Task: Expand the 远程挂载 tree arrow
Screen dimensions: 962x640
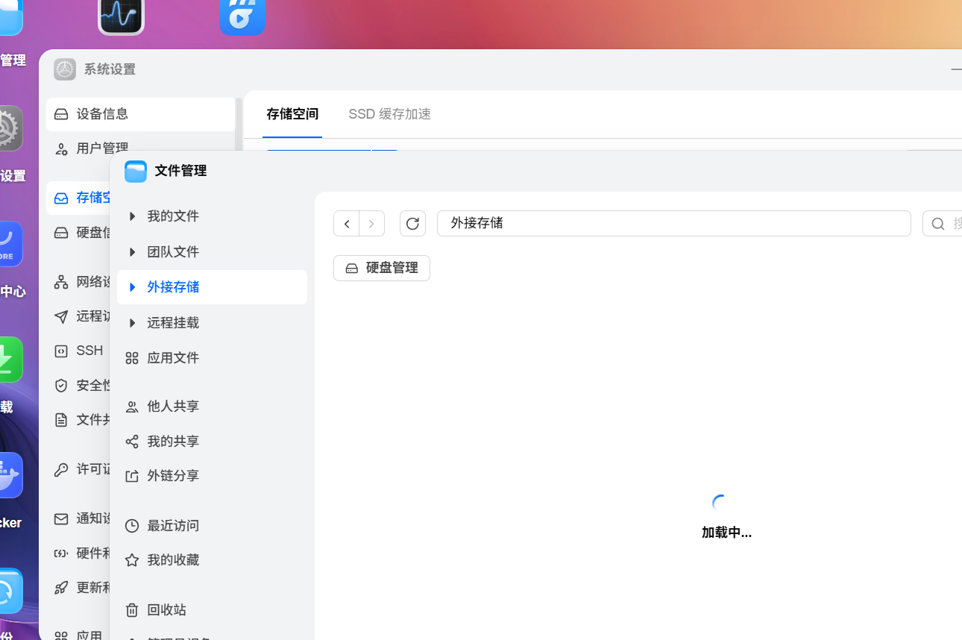Action: [x=132, y=323]
